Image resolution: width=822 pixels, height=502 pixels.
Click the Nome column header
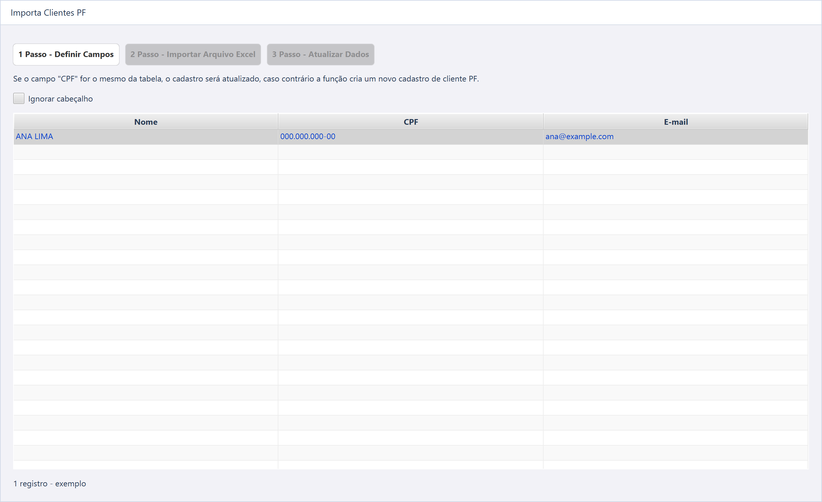(x=146, y=122)
